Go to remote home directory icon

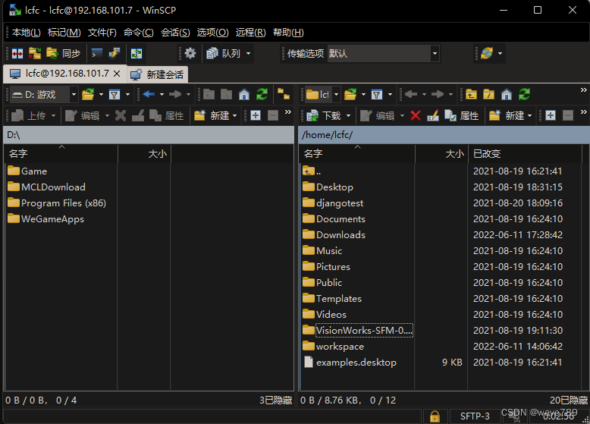(x=507, y=94)
